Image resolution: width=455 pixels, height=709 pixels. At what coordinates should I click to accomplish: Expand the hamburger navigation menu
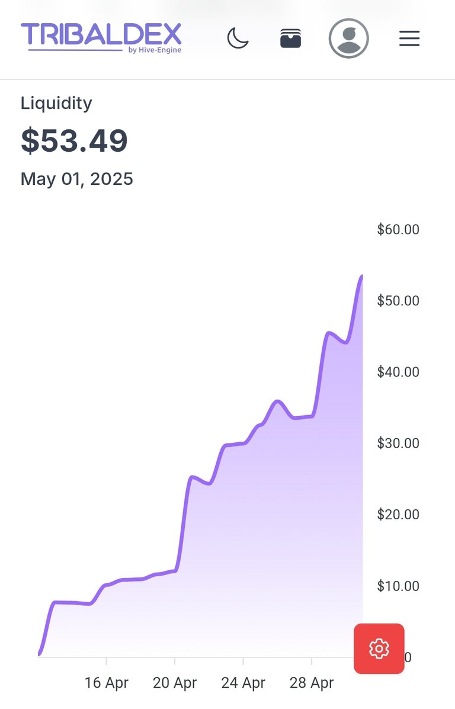pos(409,39)
